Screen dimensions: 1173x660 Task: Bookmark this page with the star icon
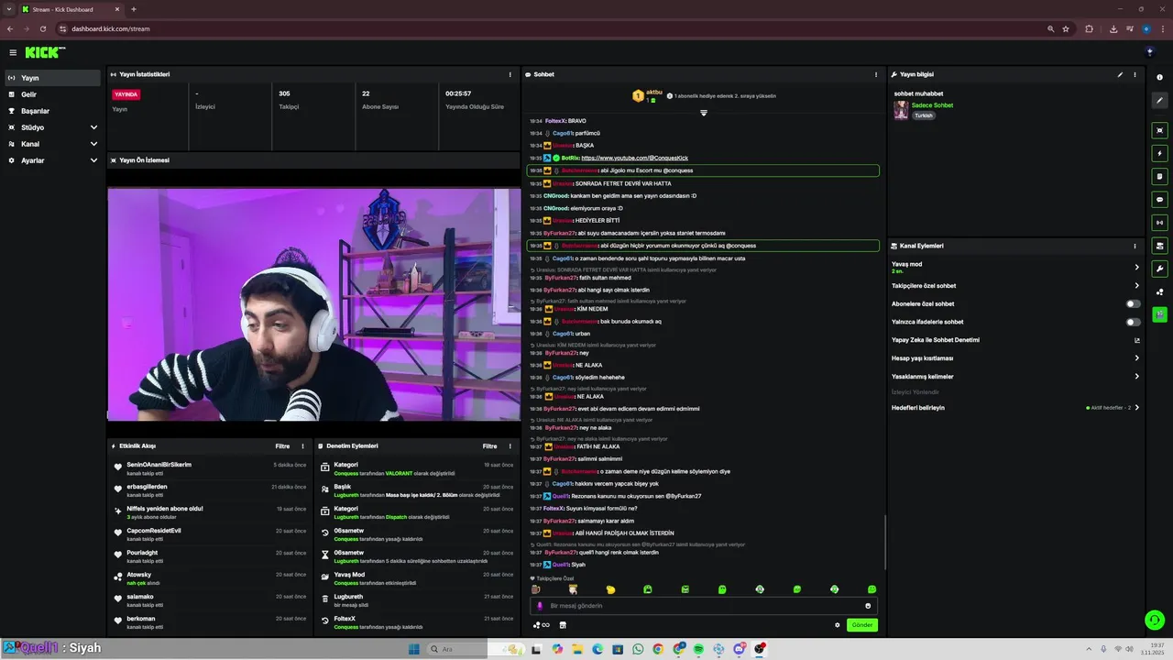coord(1066,28)
